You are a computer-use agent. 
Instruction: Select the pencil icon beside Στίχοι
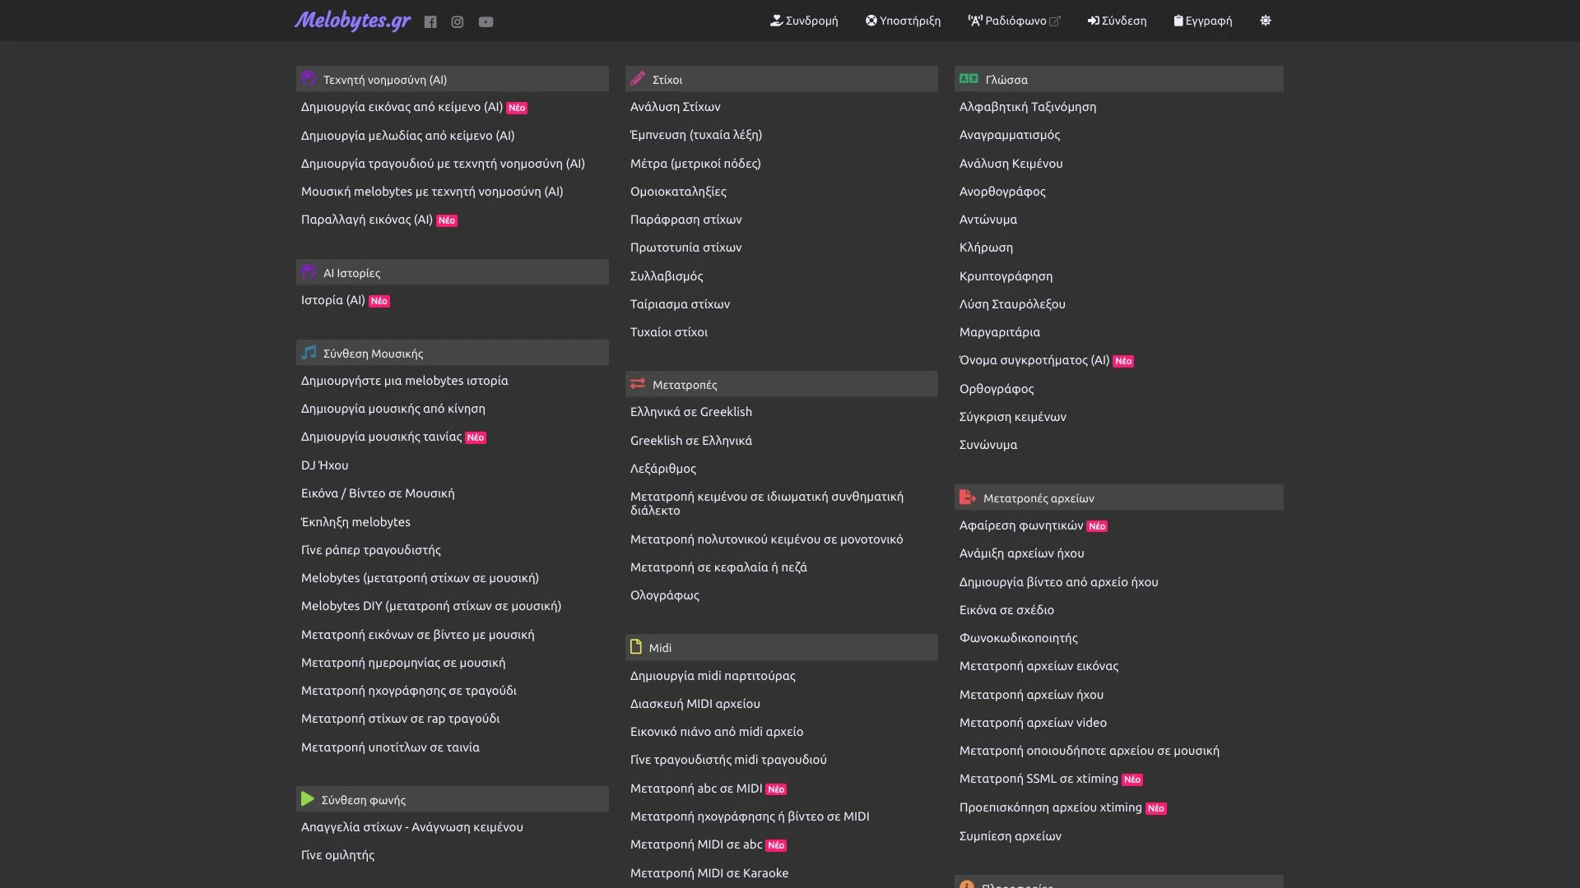point(637,78)
